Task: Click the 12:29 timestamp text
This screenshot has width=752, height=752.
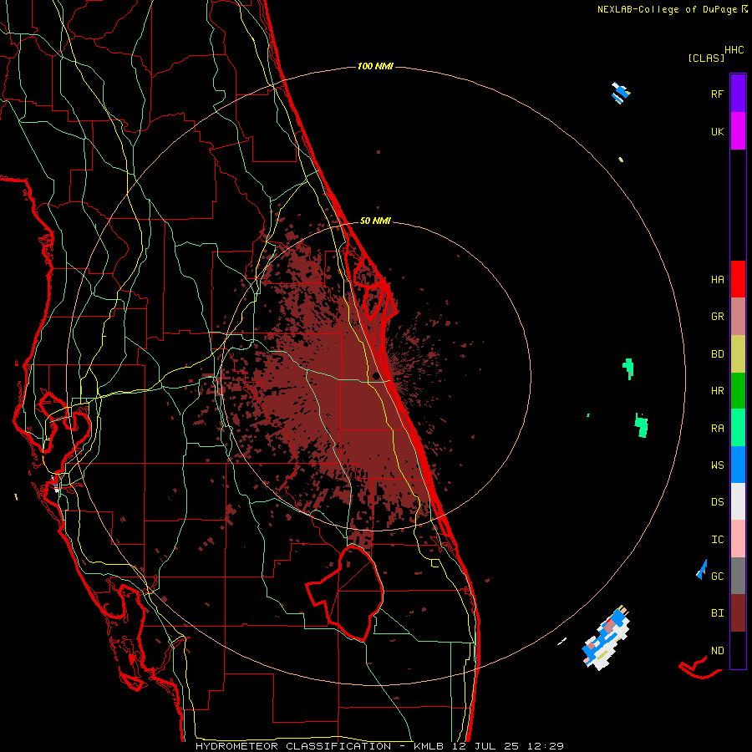Action: (x=546, y=746)
